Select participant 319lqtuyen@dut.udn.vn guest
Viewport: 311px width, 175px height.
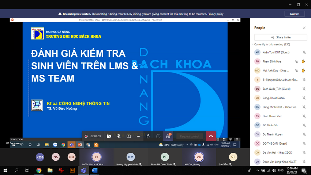tap(281, 80)
